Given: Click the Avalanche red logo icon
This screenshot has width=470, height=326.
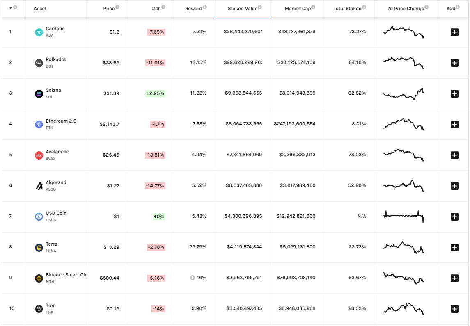Looking at the screenshot, I should 39,155.
